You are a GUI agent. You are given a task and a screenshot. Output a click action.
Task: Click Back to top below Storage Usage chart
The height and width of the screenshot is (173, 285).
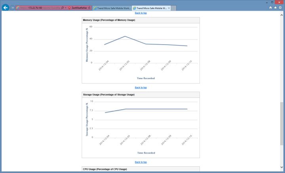(141, 162)
